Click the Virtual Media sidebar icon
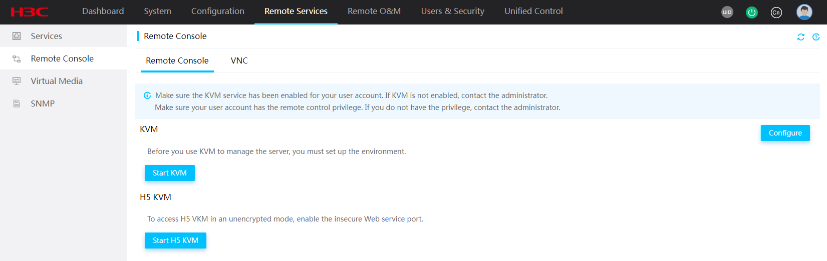 pyautogui.click(x=17, y=81)
